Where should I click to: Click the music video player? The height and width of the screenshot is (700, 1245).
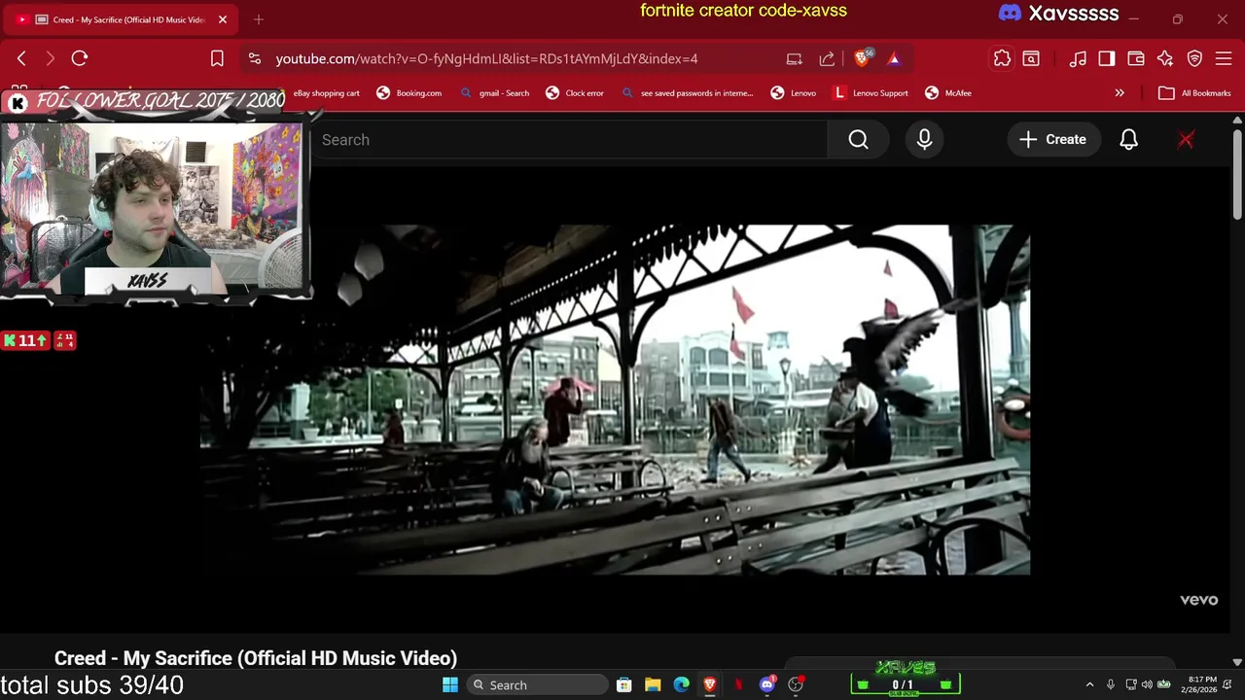[x=615, y=400]
